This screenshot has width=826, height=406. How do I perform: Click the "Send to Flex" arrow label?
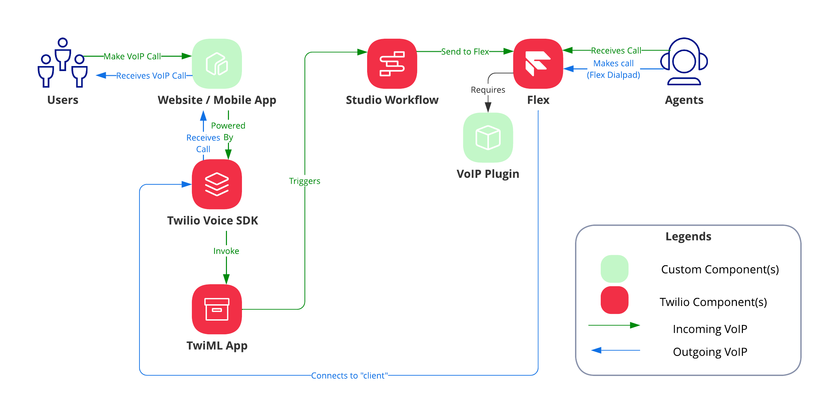point(465,52)
